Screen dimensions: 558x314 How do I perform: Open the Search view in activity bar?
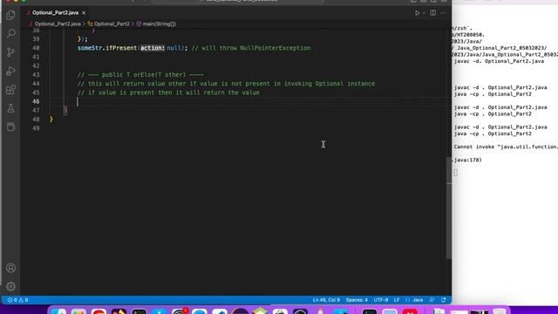(10, 33)
